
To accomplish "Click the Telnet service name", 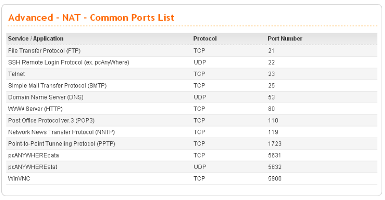I will pyautogui.click(x=15, y=74).
